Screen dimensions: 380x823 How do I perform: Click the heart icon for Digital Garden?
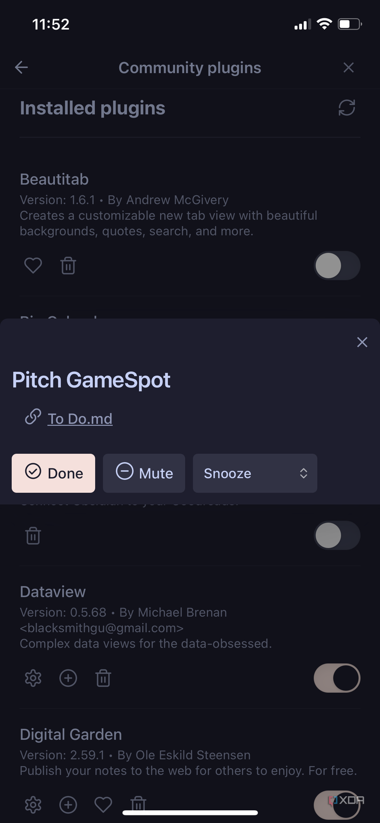coord(103,804)
